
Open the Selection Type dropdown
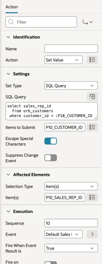(71, 186)
